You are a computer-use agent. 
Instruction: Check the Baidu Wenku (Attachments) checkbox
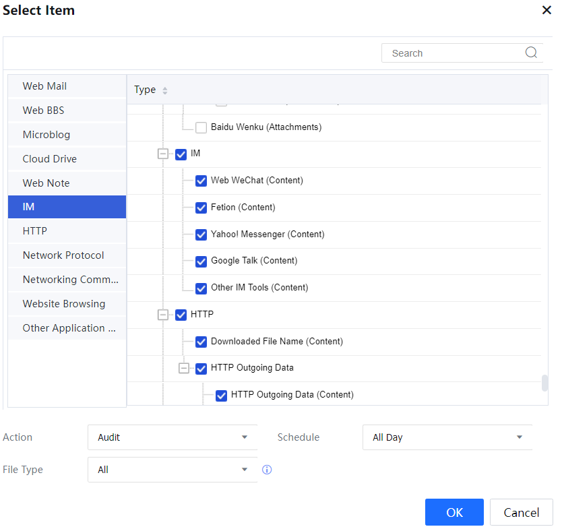[x=201, y=127]
